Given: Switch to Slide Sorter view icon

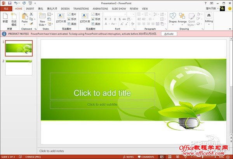Looking at the screenshot, I should click(x=170, y=157).
